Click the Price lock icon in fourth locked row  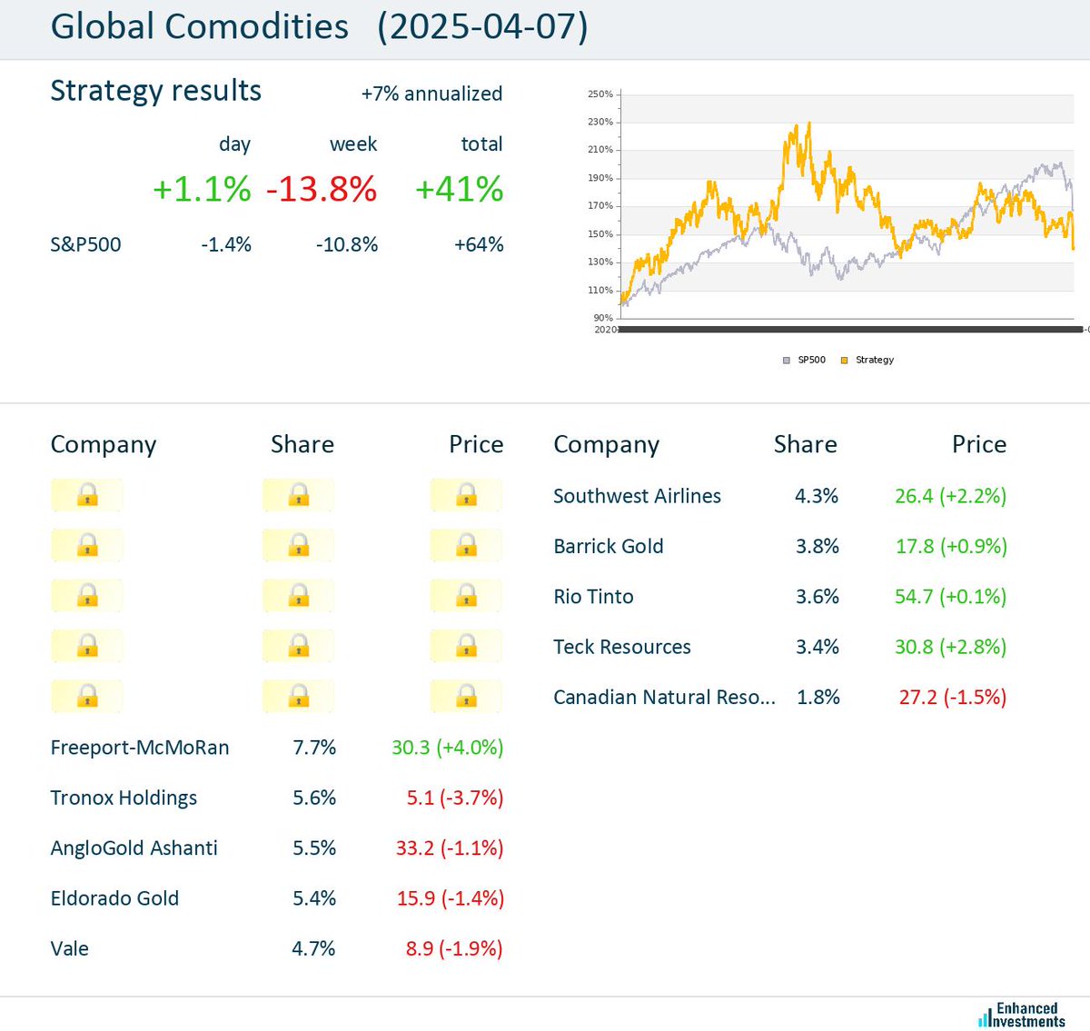pos(466,646)
